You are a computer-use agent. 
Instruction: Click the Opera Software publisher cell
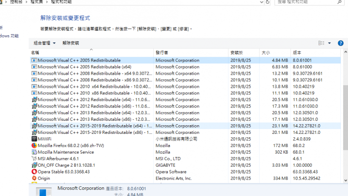171,171
